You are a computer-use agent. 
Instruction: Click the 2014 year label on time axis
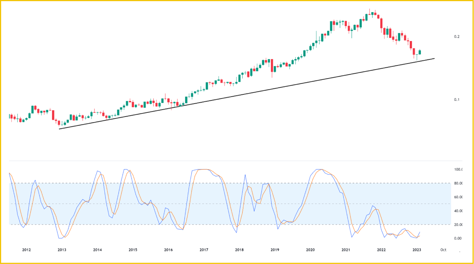point(97,250)
